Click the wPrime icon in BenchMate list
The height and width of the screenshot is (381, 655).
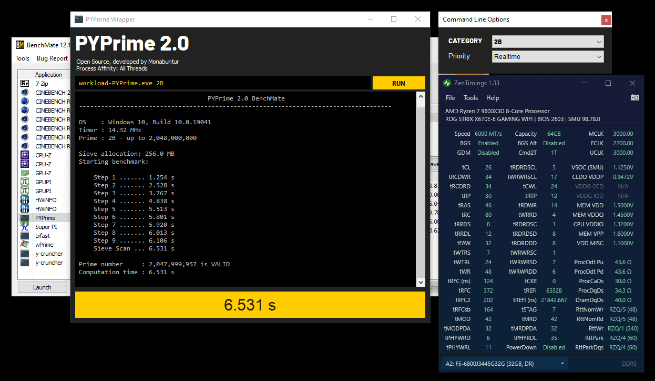click(x=25, y=245)
